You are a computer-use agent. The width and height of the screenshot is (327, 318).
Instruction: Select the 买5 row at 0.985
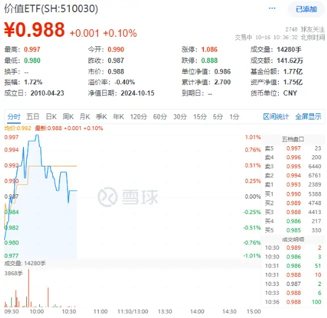[x=293, y=230]
